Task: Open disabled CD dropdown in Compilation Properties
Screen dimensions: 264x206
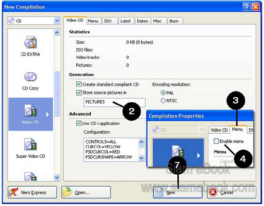Action: tap(201, 130)
